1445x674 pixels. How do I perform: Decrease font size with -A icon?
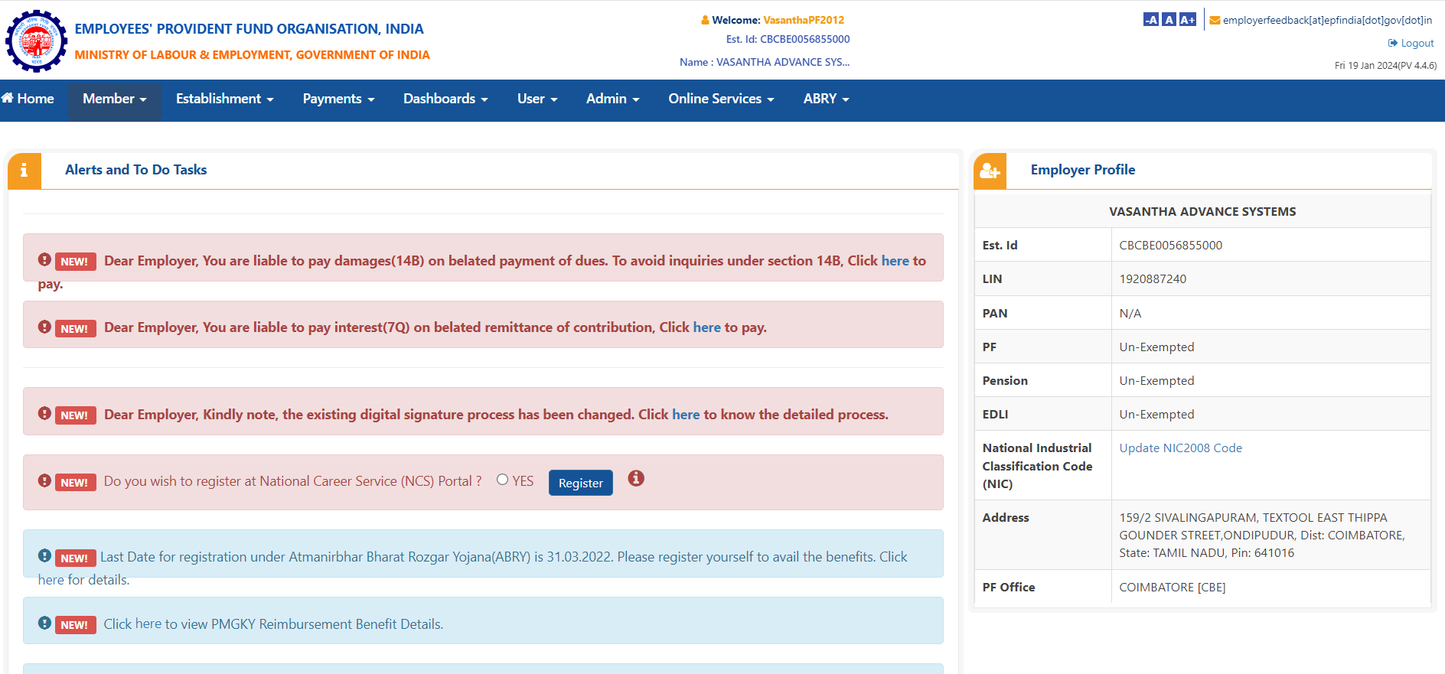point(1150,20)
